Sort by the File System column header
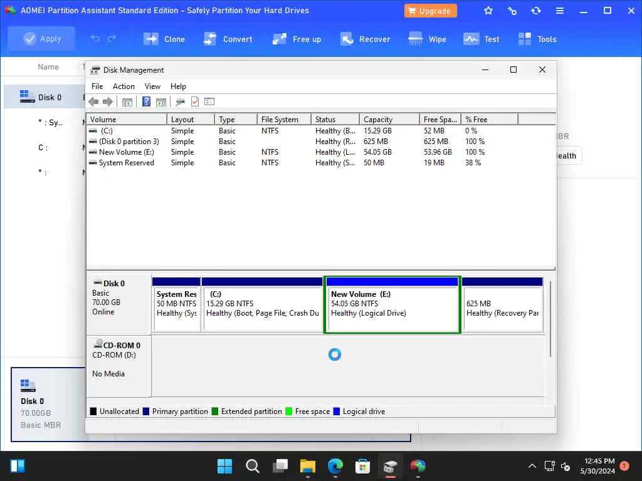642x481 pixels. (284, 120)
